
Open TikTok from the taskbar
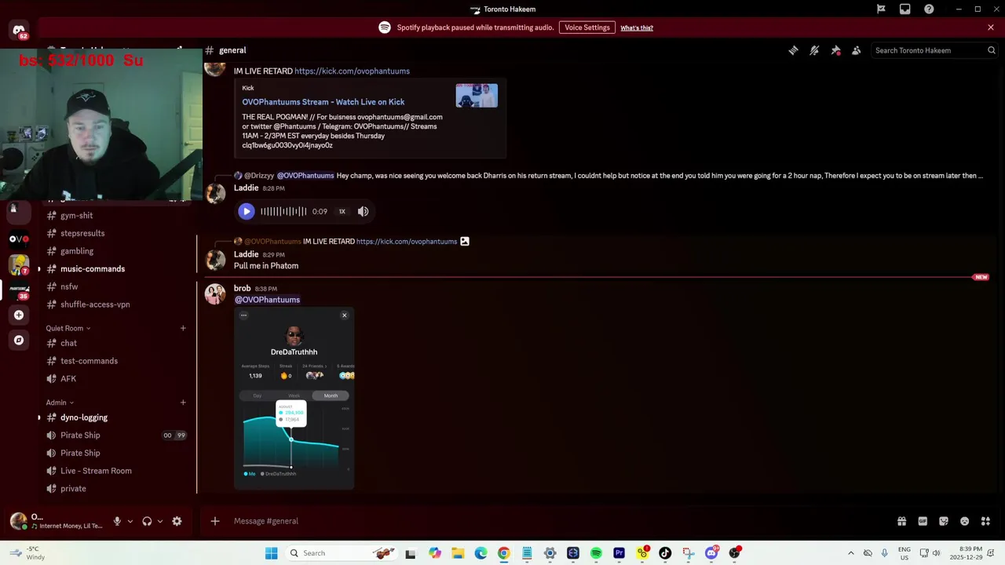click(x=665, y=553)
